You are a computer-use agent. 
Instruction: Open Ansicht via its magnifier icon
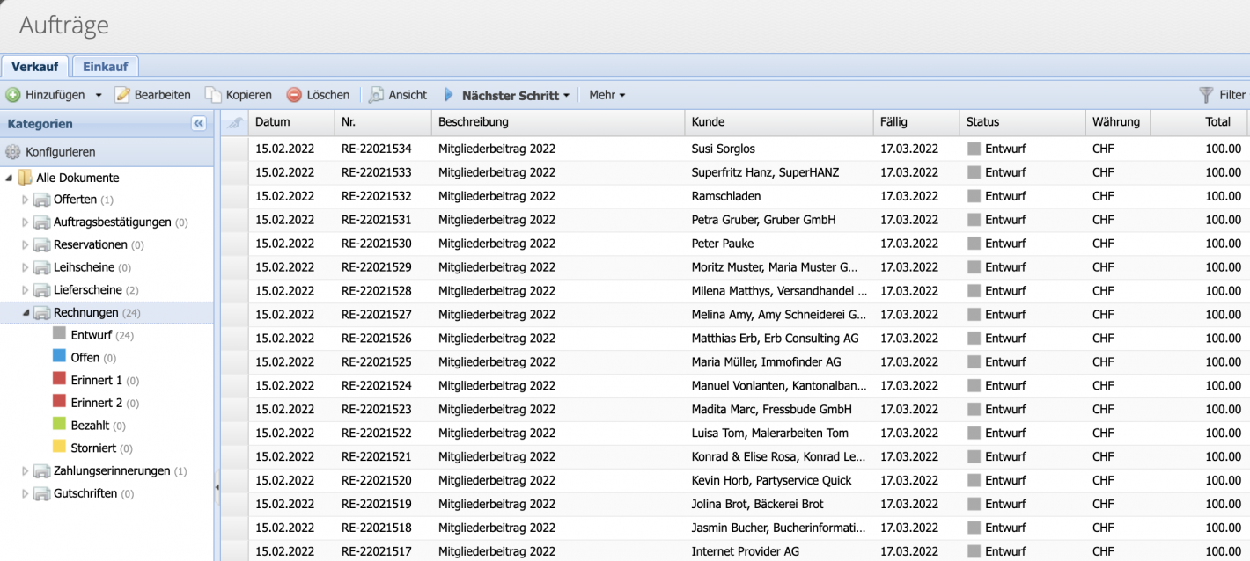pyautogui.click(x=376, y=94)
